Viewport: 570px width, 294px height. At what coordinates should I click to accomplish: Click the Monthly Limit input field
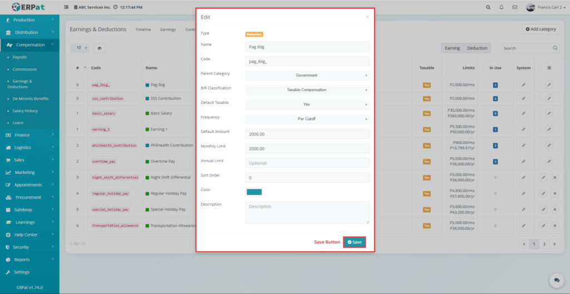pos(307,148)
